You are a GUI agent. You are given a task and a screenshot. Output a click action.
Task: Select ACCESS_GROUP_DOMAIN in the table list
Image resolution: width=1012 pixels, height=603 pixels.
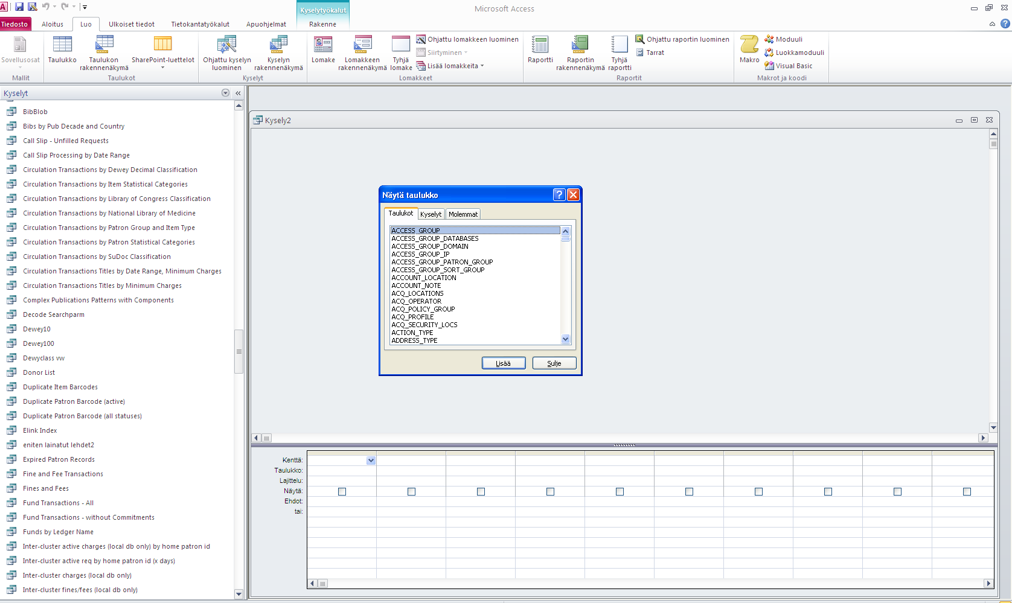click(430, 246)
